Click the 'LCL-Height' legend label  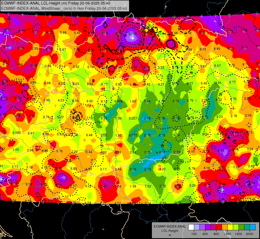pyautogui.click(x=170, y=231)
